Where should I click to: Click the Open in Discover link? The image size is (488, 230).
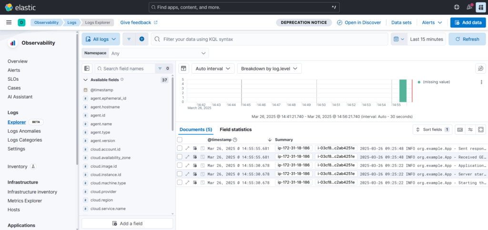tap(359, 22)
